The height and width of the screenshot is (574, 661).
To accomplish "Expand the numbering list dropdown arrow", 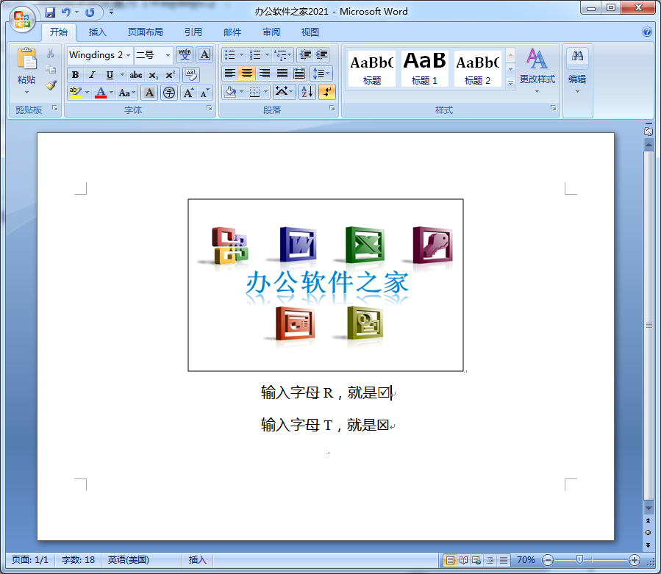I will [x=267, y=55].
